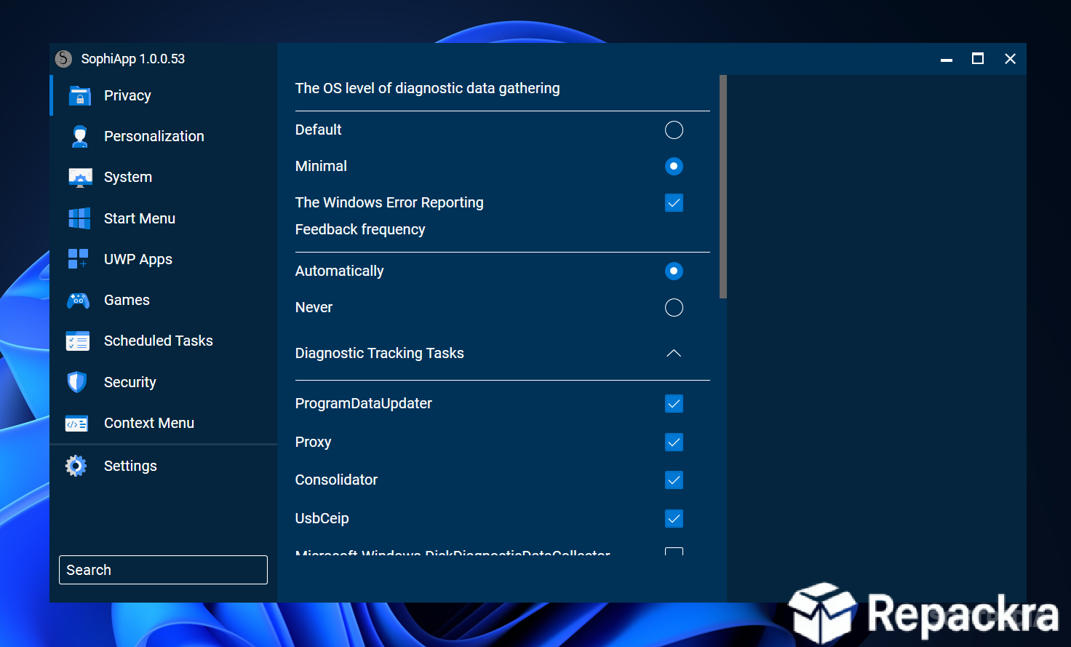Open Context Menu section
Image resolution: width=1071 pixels, height=647 pixels.
coord(164,423)
